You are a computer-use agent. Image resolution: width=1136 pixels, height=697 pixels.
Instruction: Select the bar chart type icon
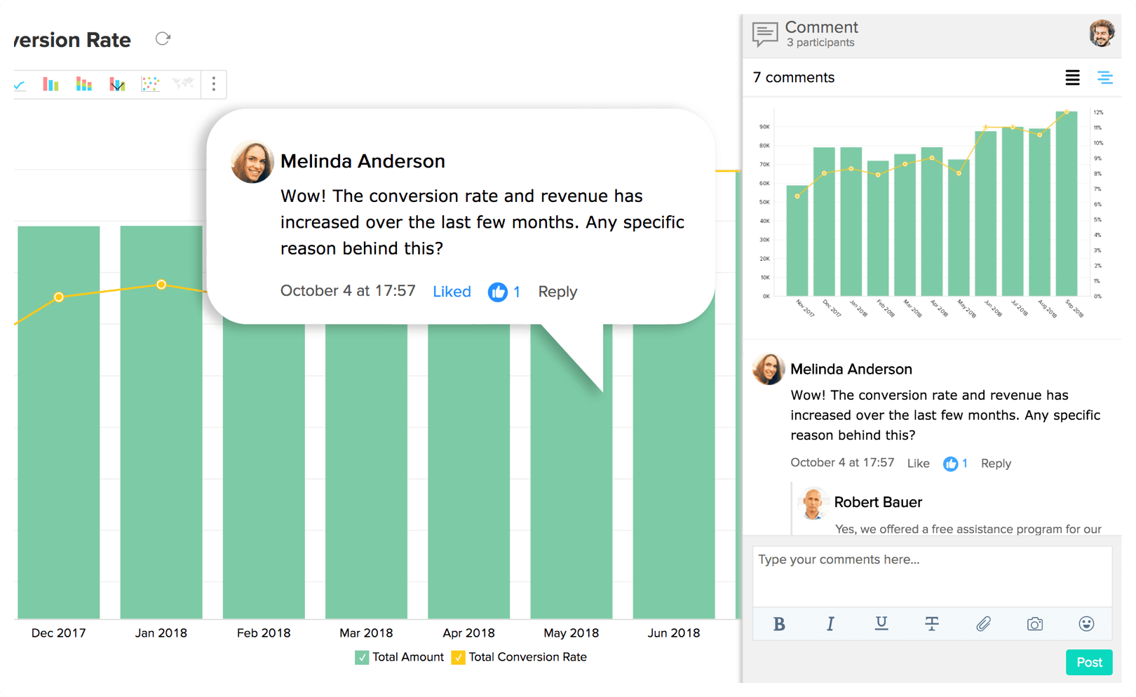(x=50, y=84)
